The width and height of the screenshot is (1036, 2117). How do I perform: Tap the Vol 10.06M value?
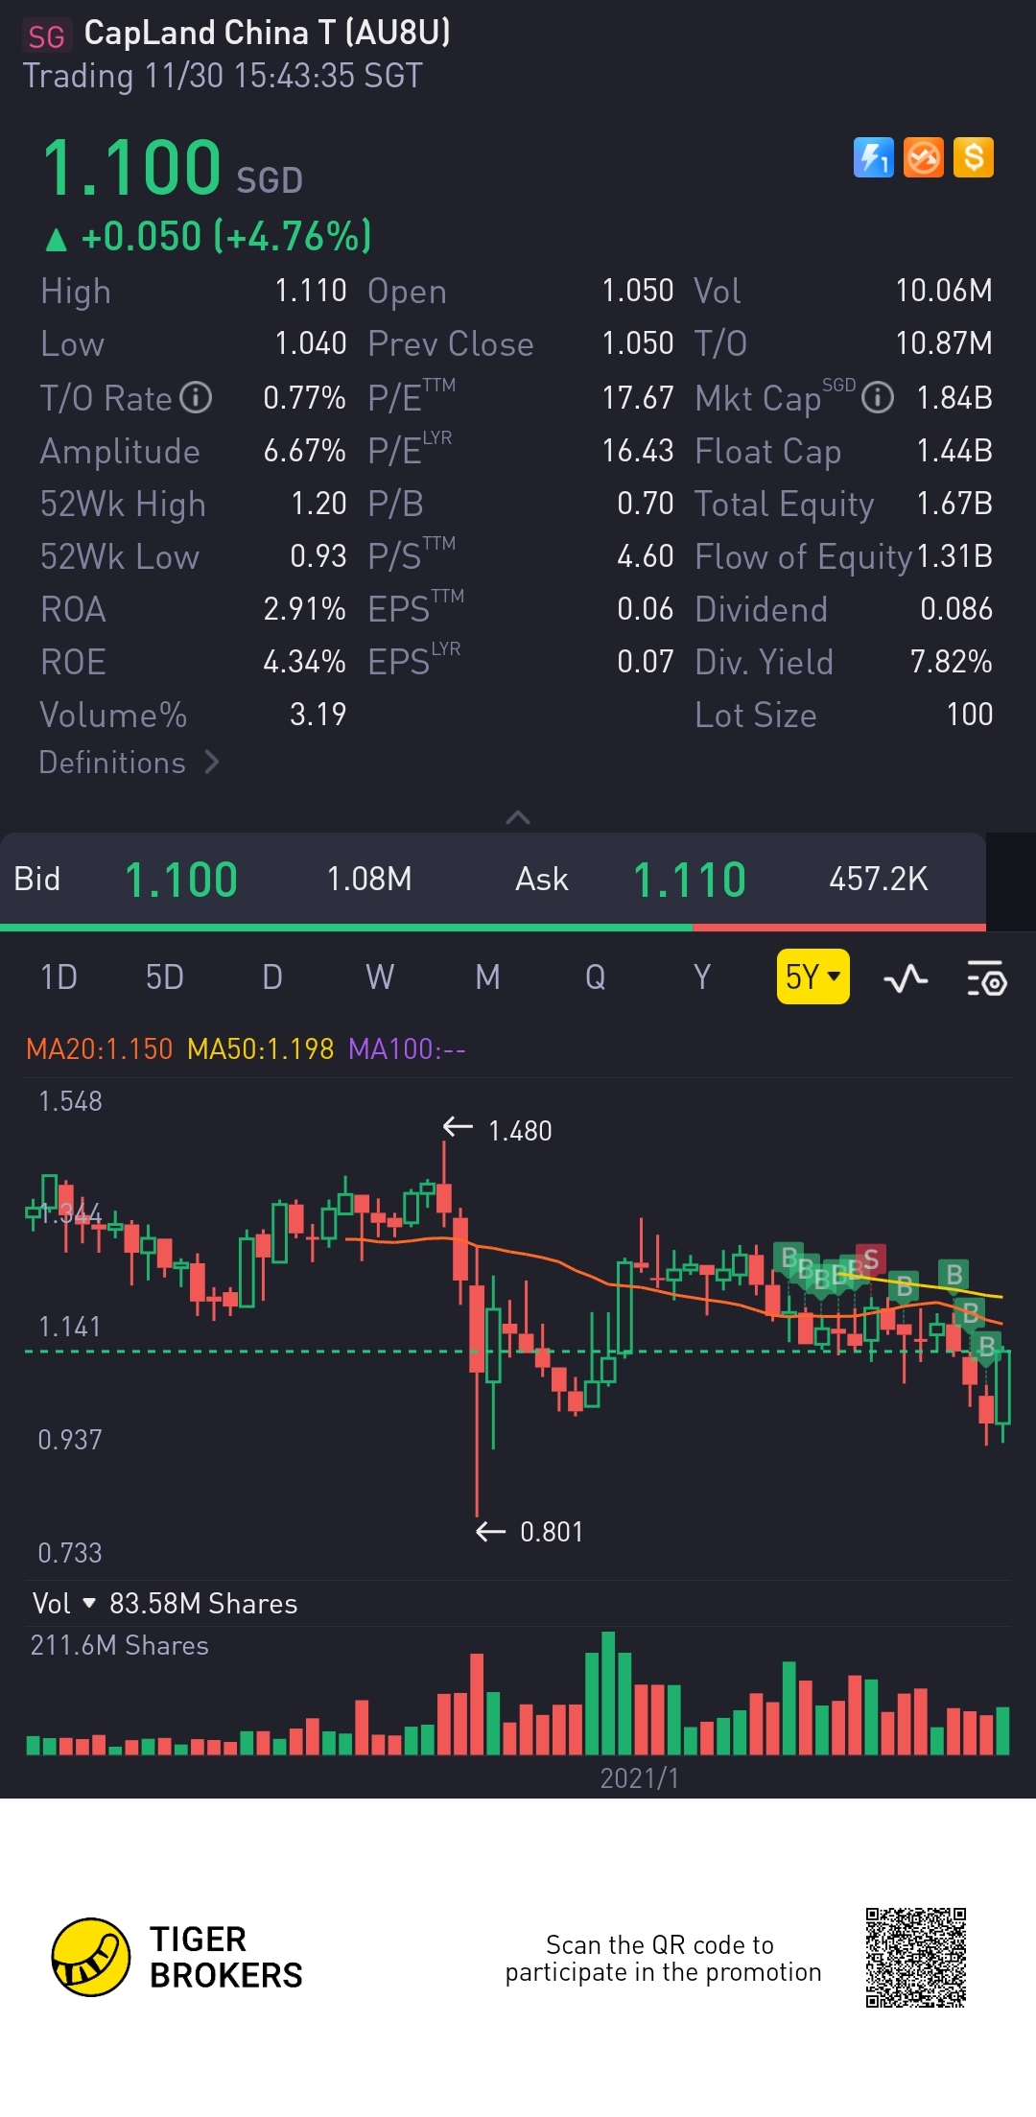944,291
